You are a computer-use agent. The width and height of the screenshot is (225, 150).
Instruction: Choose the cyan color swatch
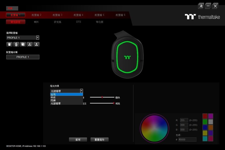point(205,139)
